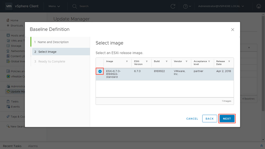Screen dimensions: 265x149
Task: Click the Build column header
Action: pyautogui.click(x=157, y=61)
